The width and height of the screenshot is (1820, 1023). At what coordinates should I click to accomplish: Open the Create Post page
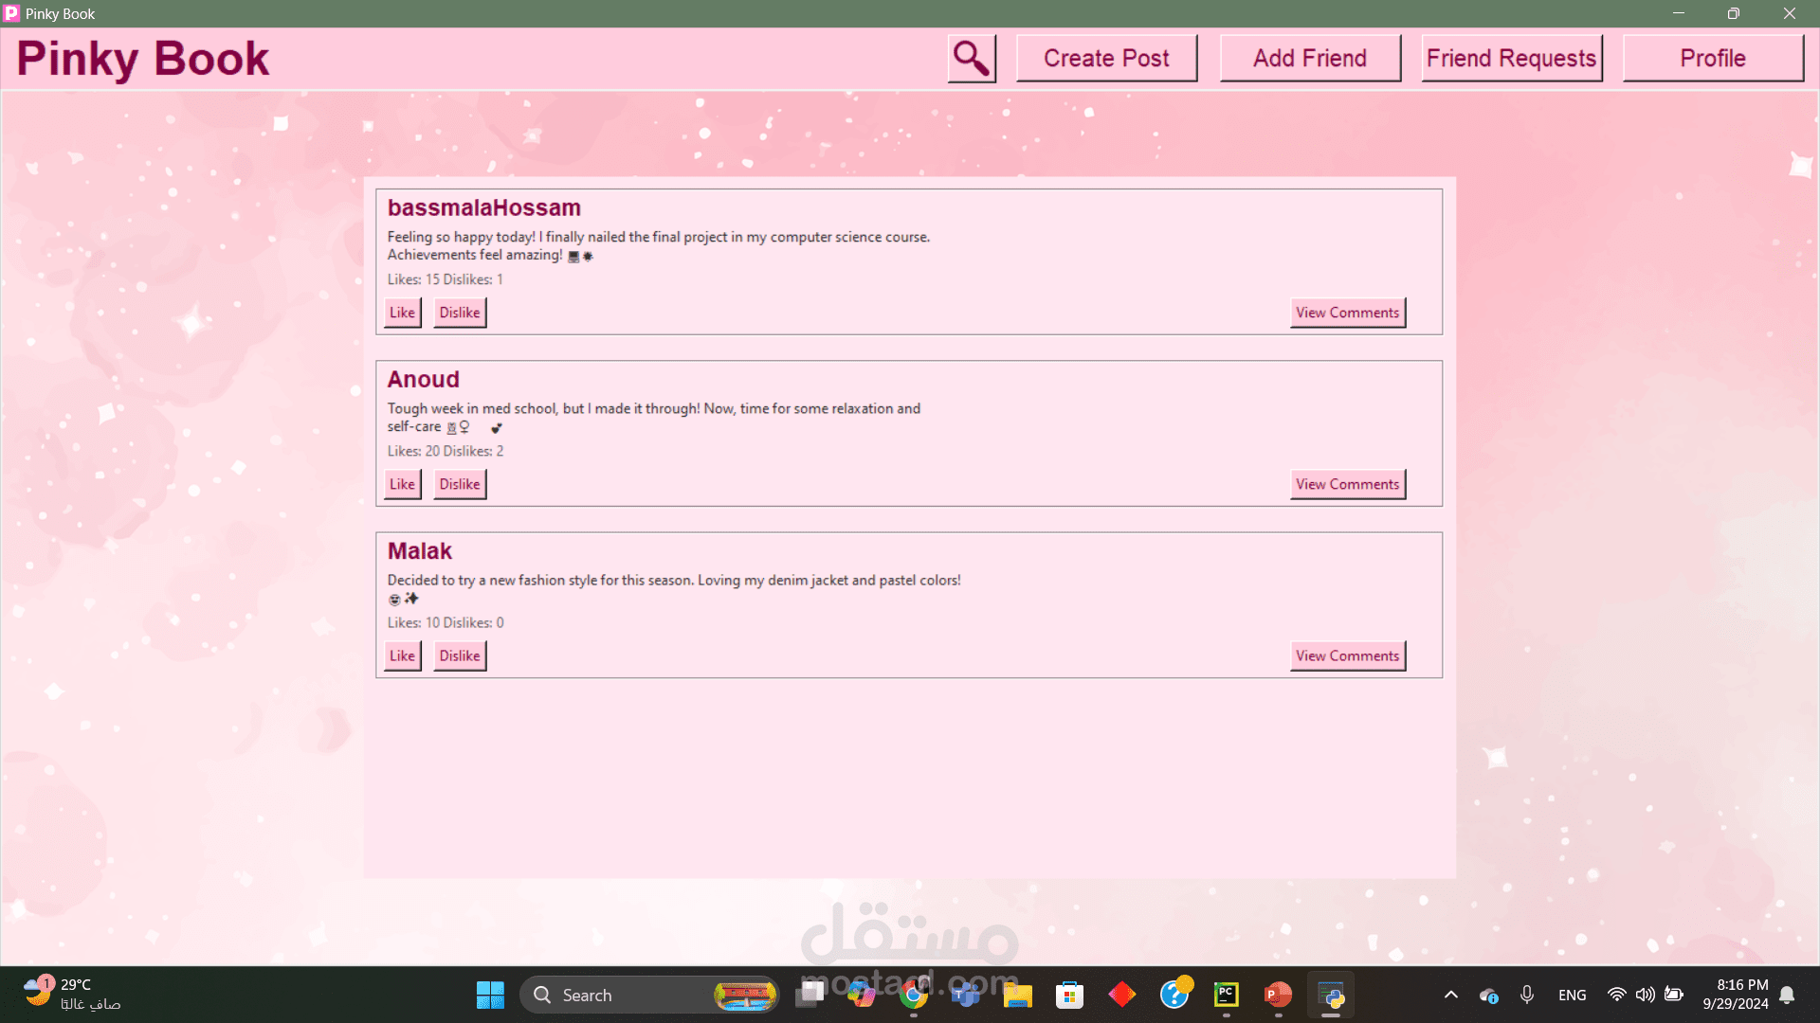(x=1106, y=59)
